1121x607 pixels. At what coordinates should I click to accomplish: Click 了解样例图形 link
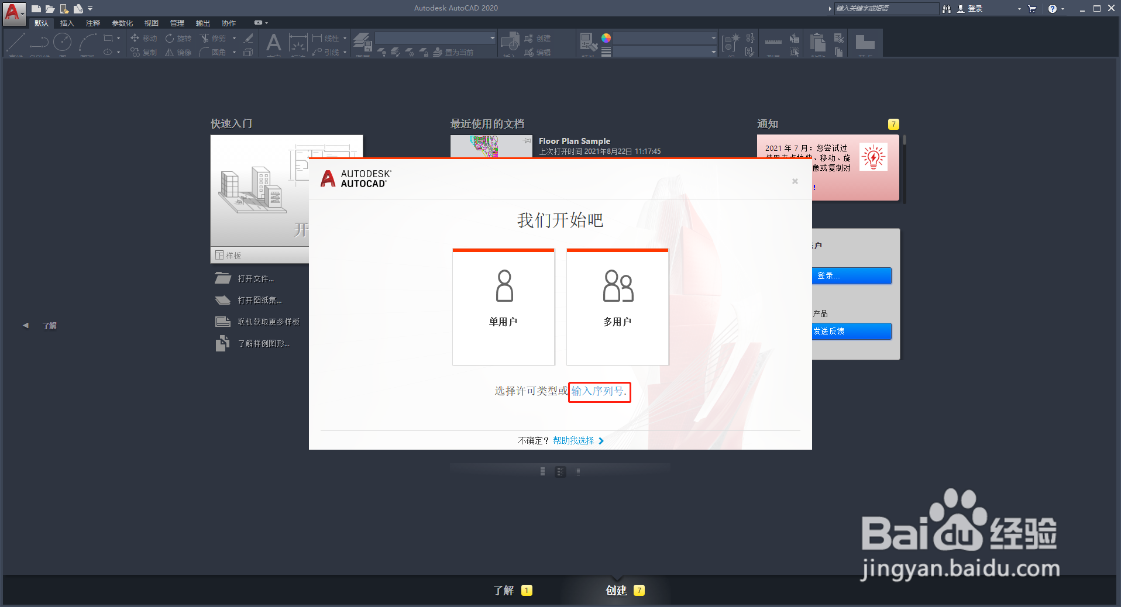click(253, 343)
